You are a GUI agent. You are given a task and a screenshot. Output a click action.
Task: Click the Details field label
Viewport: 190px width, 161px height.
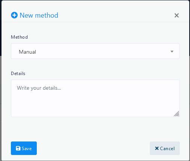18,74
